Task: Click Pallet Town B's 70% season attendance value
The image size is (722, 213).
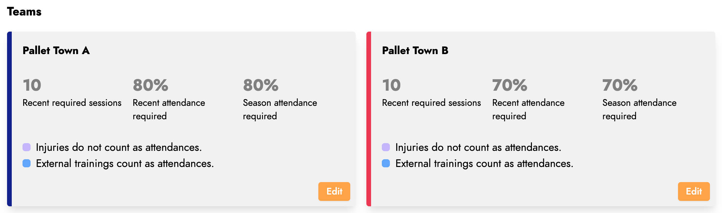Action: [x=620, y=85]
